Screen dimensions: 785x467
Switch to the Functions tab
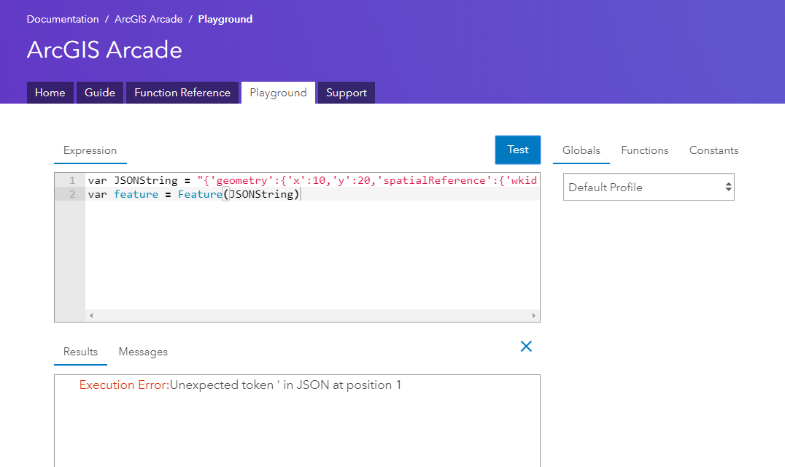click(645, 150)
